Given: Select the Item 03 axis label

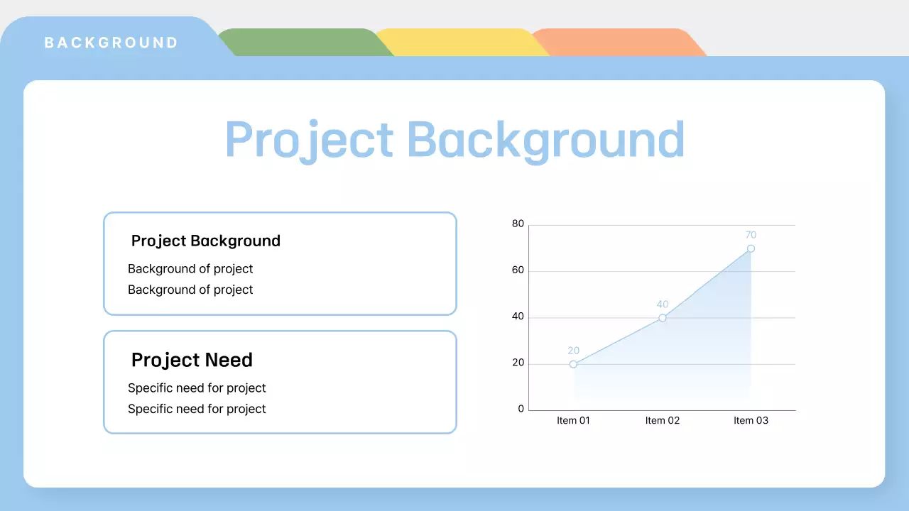Looking at the screenshot, I should [x=751, y=420].
